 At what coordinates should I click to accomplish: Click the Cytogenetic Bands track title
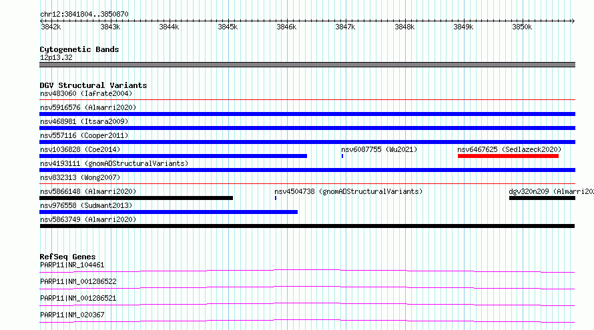[x=79, y=49]
